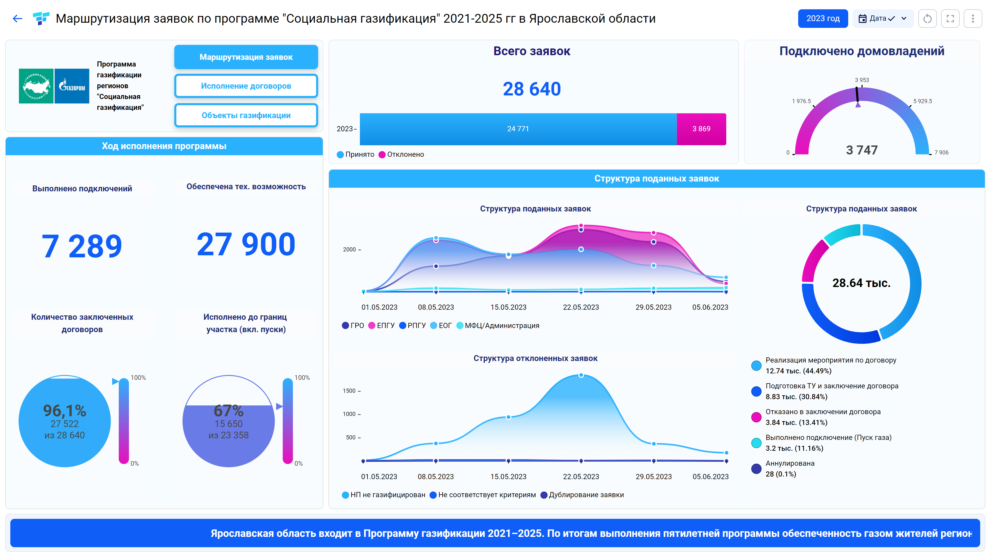The image size is (990, 557).
Task: Click the 27 900 technical capability number
Action: pyautogui.click(x=246, y=244)
